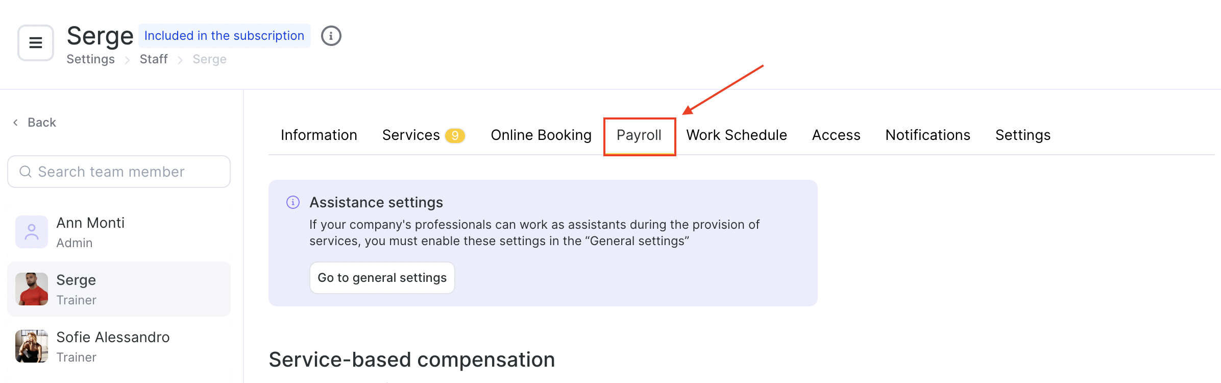Click Ann Monti's avatar placeholder icon
Image resolution: width=1221 pixels, height=383 pixels.
coord(32,232)
